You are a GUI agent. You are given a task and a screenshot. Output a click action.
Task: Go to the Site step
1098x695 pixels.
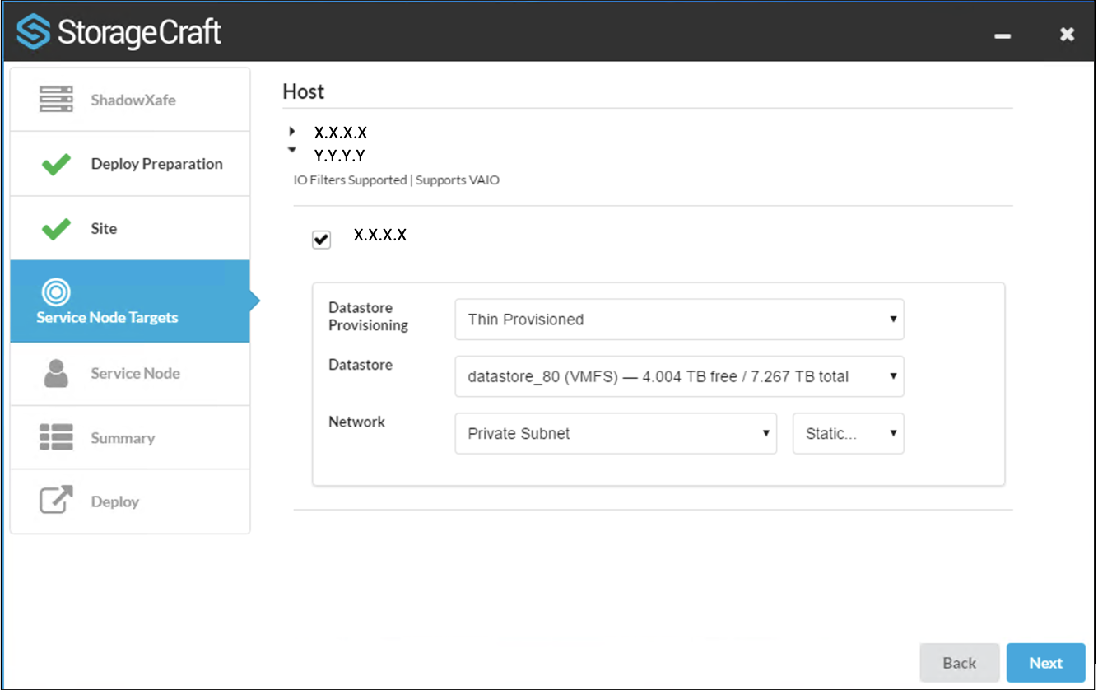click(x=130, y=228)
